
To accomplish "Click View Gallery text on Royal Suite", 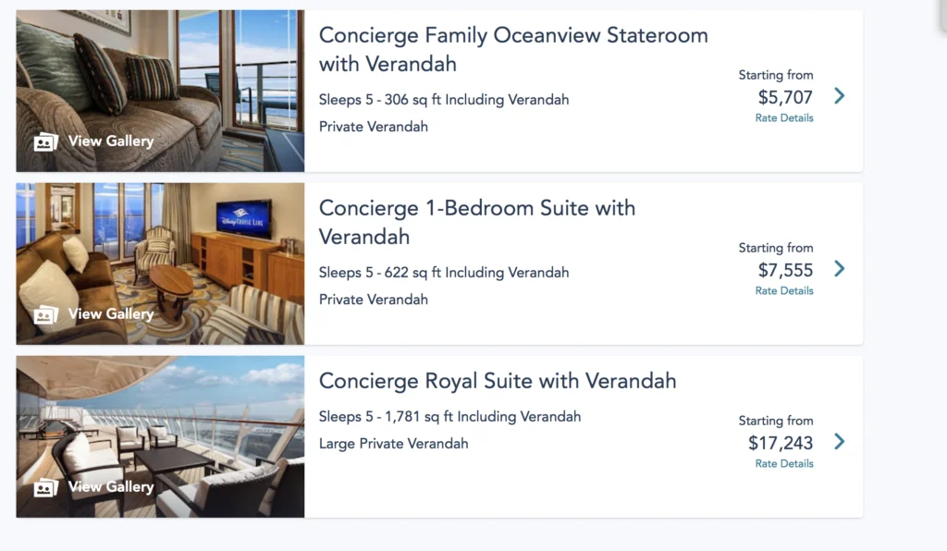I will [x=111, y=487].
